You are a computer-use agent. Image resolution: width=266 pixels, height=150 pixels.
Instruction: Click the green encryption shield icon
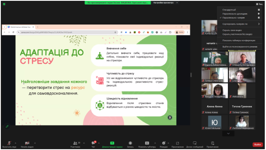[x=4, y=4]
